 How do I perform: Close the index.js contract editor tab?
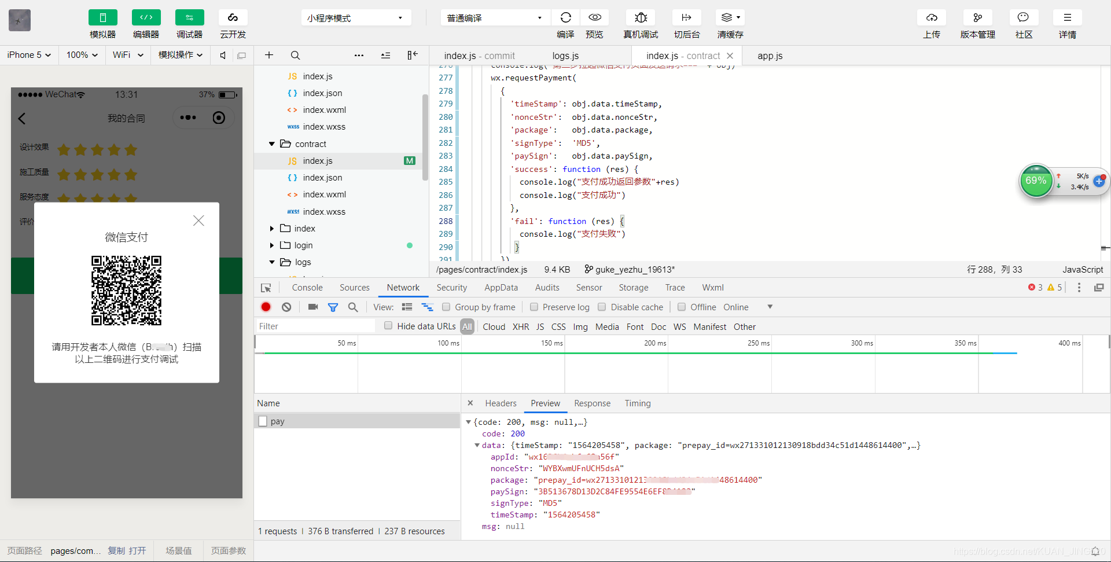coord(730,56)
